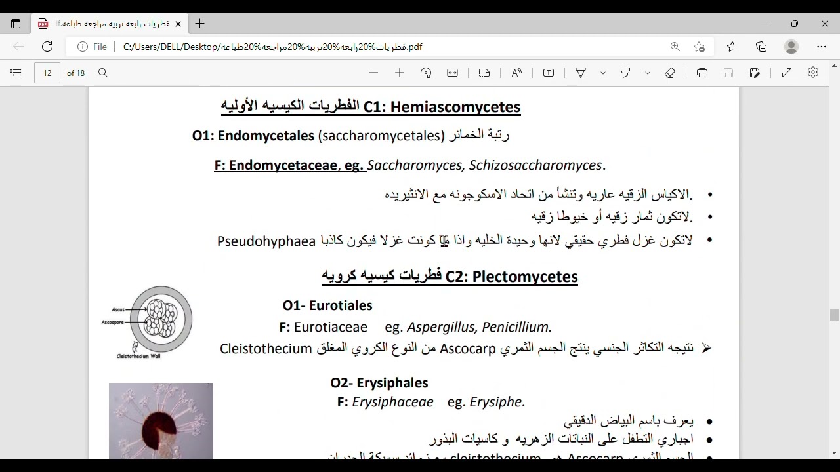
Task: Zoom in the PDF document
Action: pyautogui.click(x=400, y=73)
